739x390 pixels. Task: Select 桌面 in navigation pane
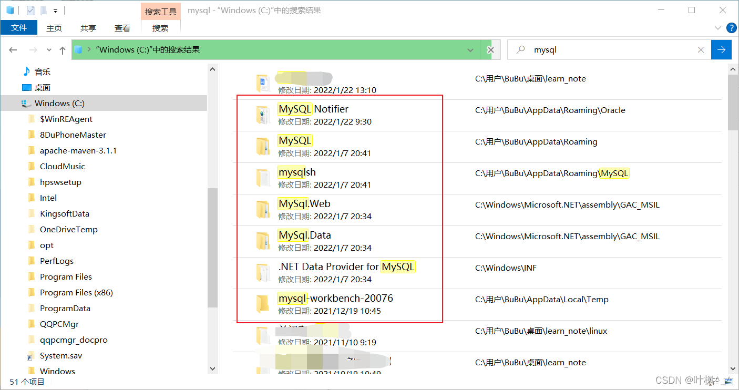42,87
